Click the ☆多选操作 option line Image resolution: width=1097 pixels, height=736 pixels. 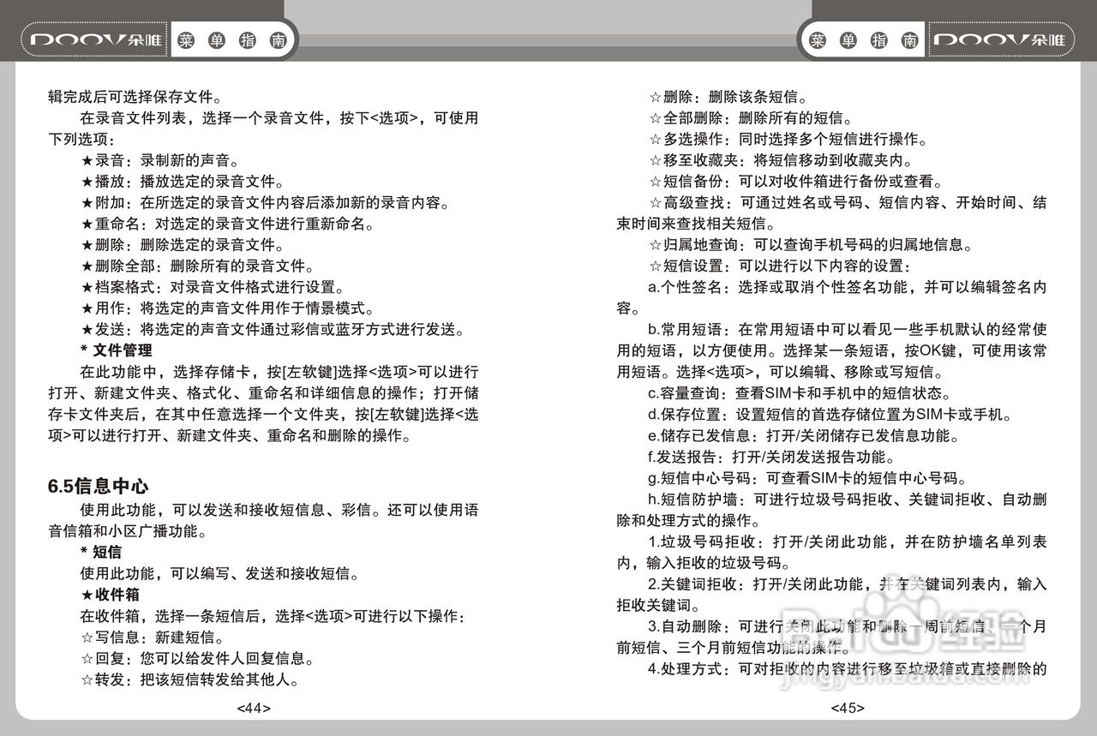pos(788,139)
